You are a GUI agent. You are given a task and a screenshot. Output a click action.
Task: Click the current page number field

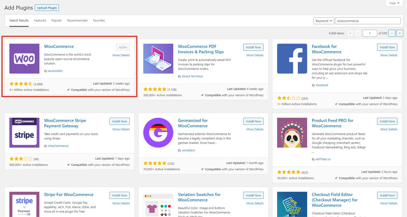pos(370,33)
